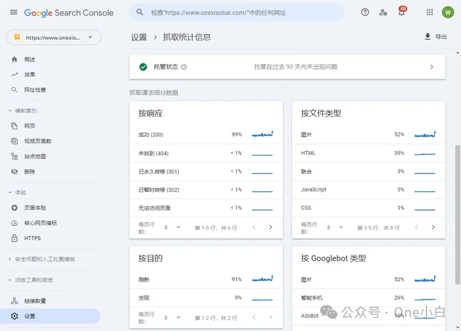Open 成功 (200) response row
The height and width of the screenshot is (331, 461).
click(206, 134)
